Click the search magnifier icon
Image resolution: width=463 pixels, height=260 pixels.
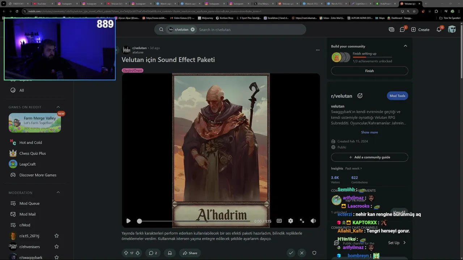(161, 30)
